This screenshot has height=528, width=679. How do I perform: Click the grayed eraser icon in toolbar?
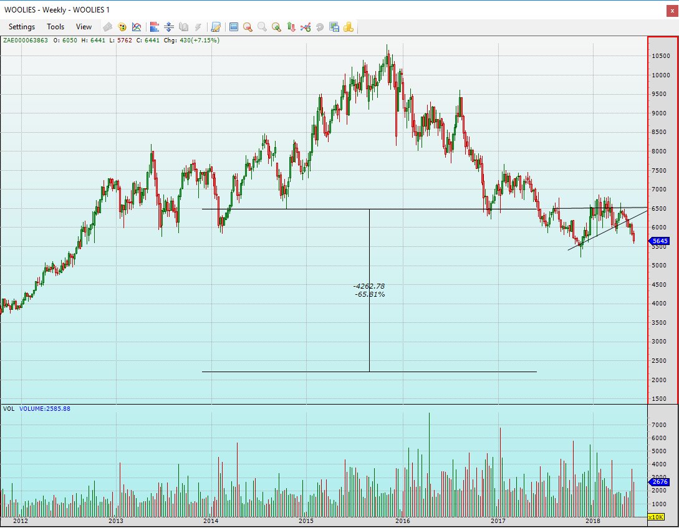click(108, 27)
